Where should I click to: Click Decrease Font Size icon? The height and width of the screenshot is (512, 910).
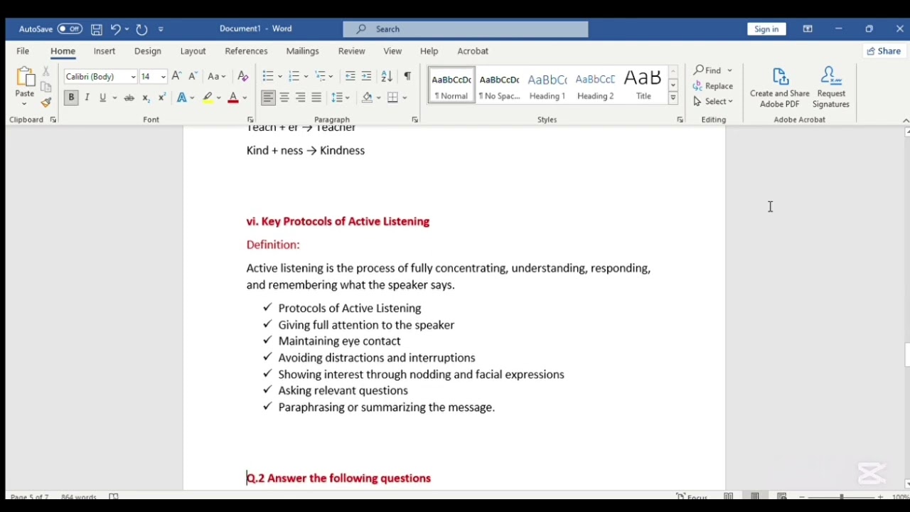point(193,76)
